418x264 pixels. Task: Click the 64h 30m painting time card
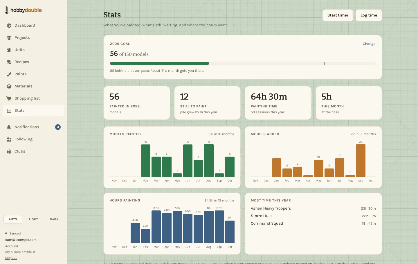pos(278,103)
